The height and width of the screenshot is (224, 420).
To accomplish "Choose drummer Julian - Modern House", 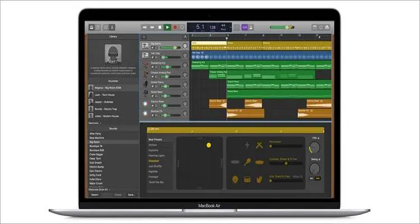I will [113, 116].
